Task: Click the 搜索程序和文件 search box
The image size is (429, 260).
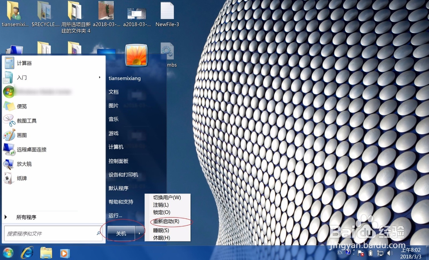Action: point(53,233)
